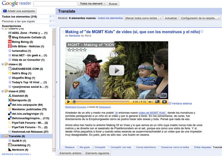This screenshot has height=156, width=222.
Task: Open GuiM.fr feed
Action: pos(19,141)
